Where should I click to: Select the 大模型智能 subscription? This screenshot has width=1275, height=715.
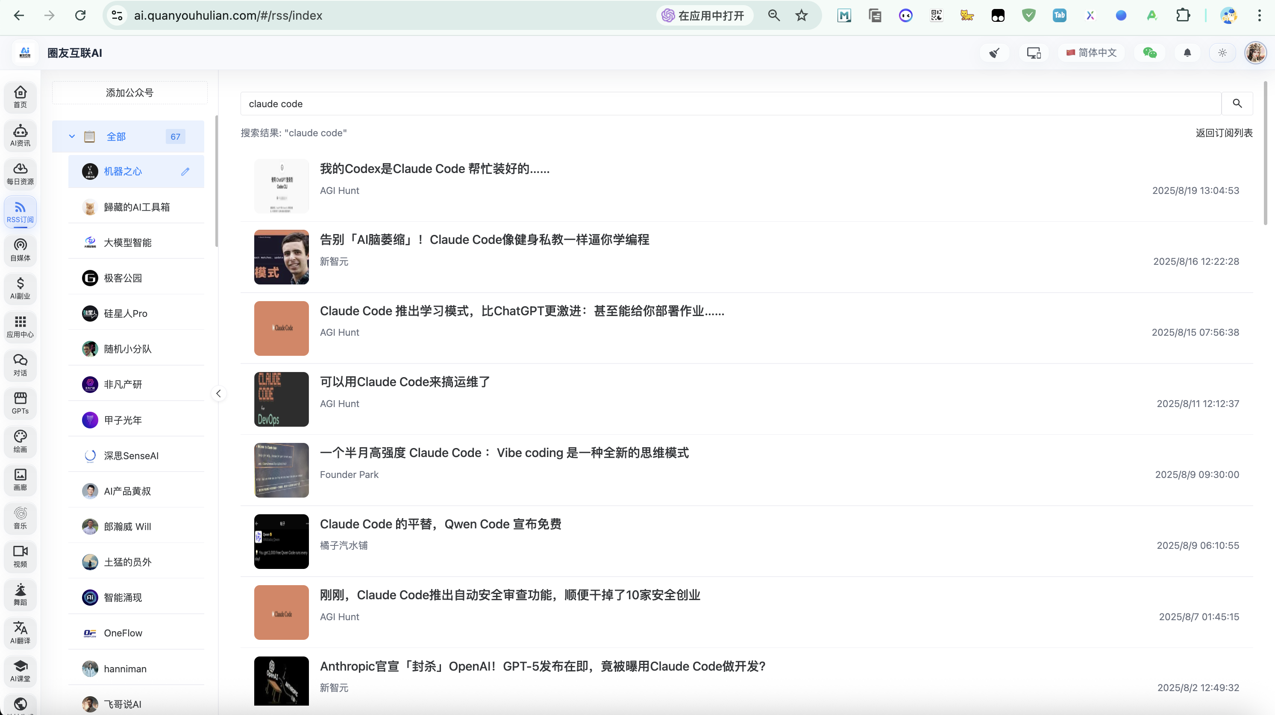pyautogui.click(x=136, y=243)
